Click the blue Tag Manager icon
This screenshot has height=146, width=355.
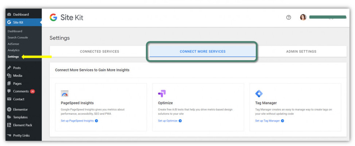(x=259, y=93)
